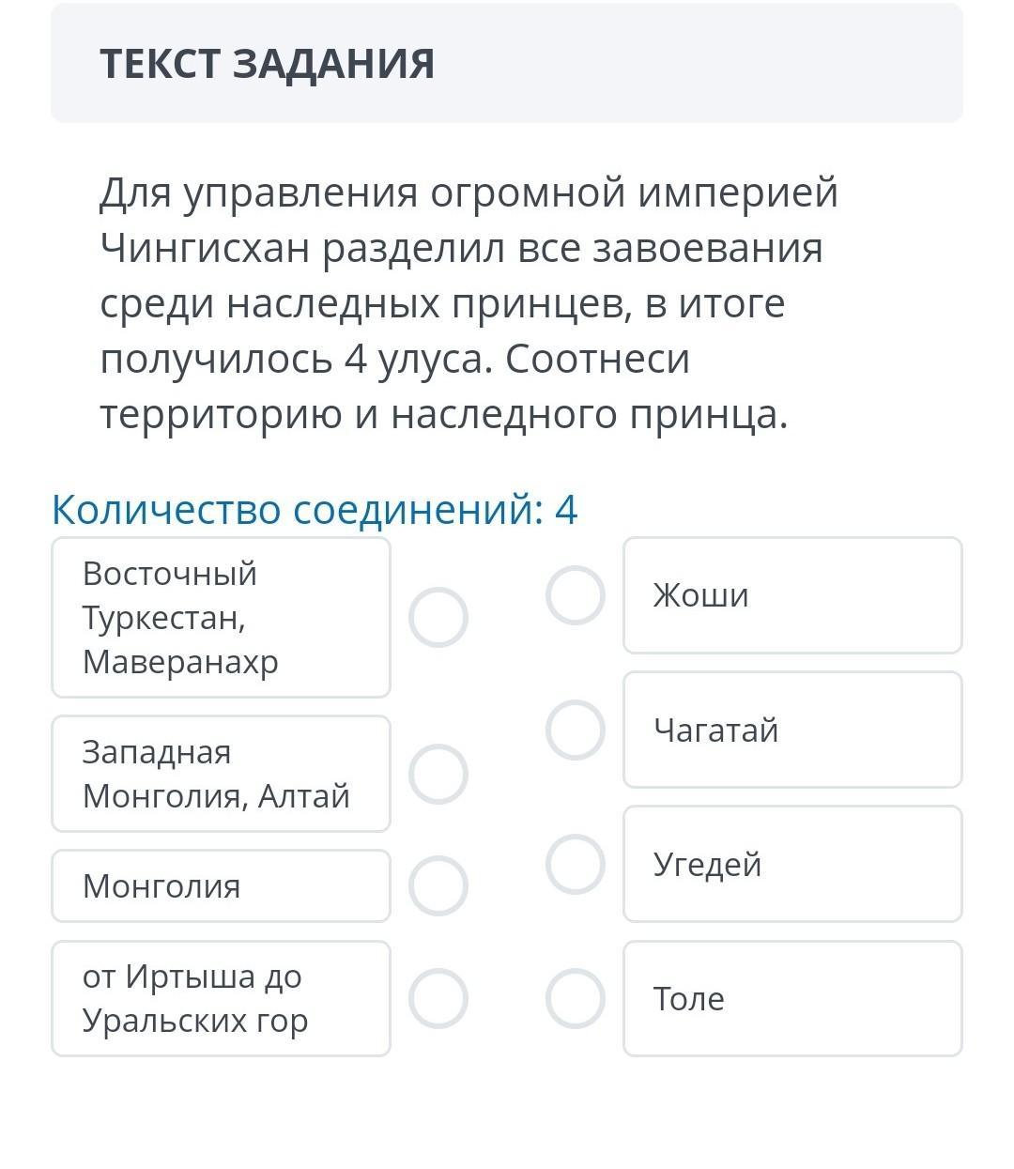Choose the Угедей answer card

tap(792, 864)
